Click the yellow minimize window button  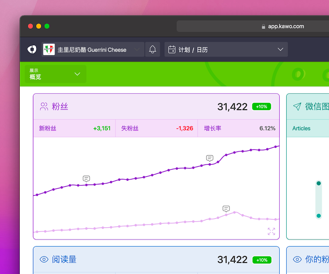point(39,26)
